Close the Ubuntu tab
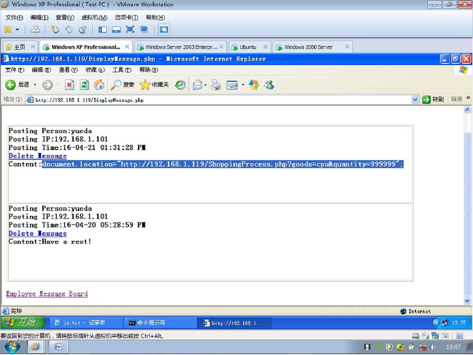The height and width of the screenshot is (355, 473). 266,47
